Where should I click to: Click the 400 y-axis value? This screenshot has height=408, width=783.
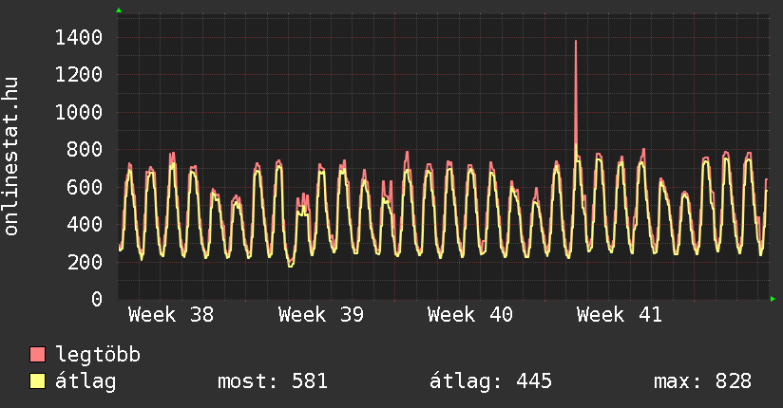click(x=85, y=225)
